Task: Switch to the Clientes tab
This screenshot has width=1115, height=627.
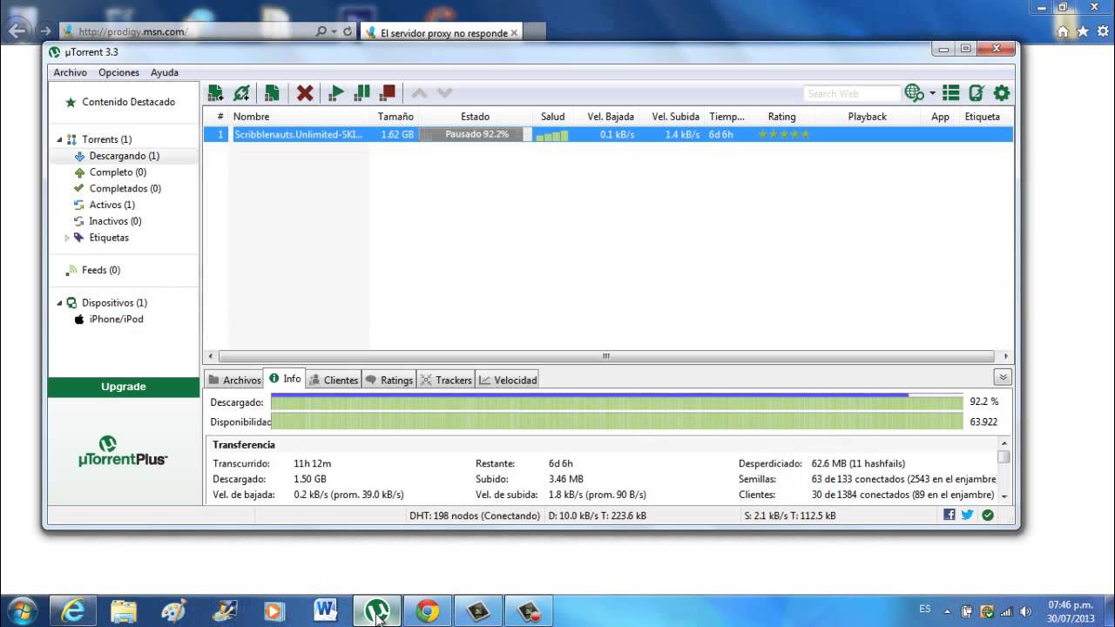Action: tap(334, 380)
